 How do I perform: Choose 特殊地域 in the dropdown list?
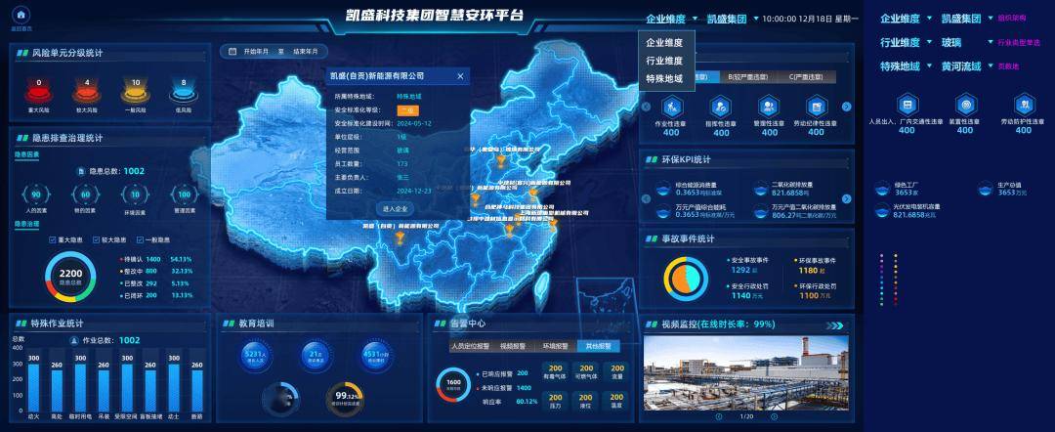[664, 78]
